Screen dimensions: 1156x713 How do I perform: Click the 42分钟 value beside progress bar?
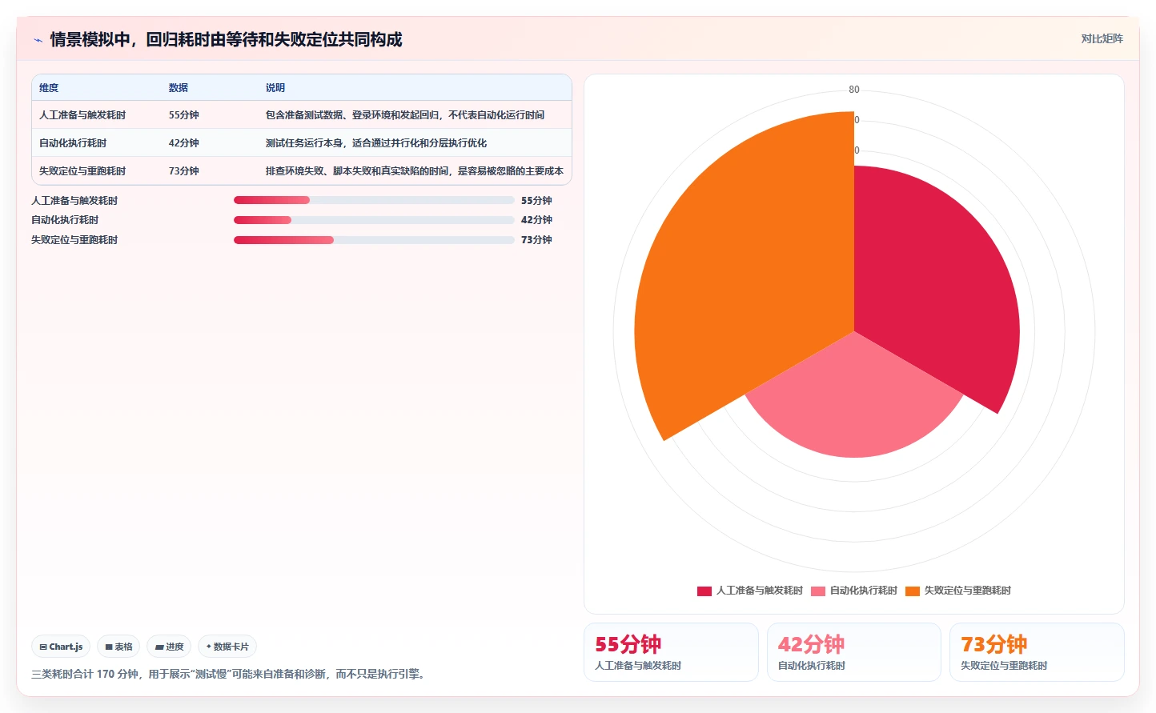536,220
